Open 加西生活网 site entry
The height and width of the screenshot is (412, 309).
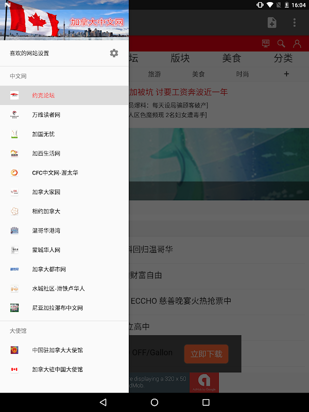click(x=64, y=153)
